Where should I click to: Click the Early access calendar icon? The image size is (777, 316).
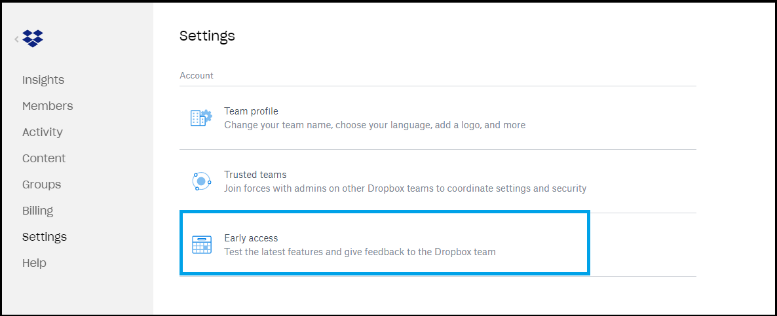[202, 245]
